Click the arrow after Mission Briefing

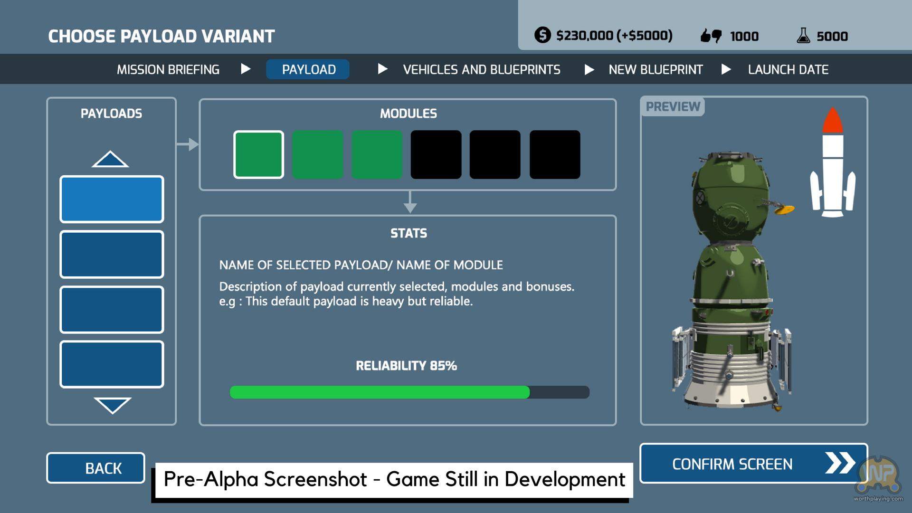coord(246,69)
